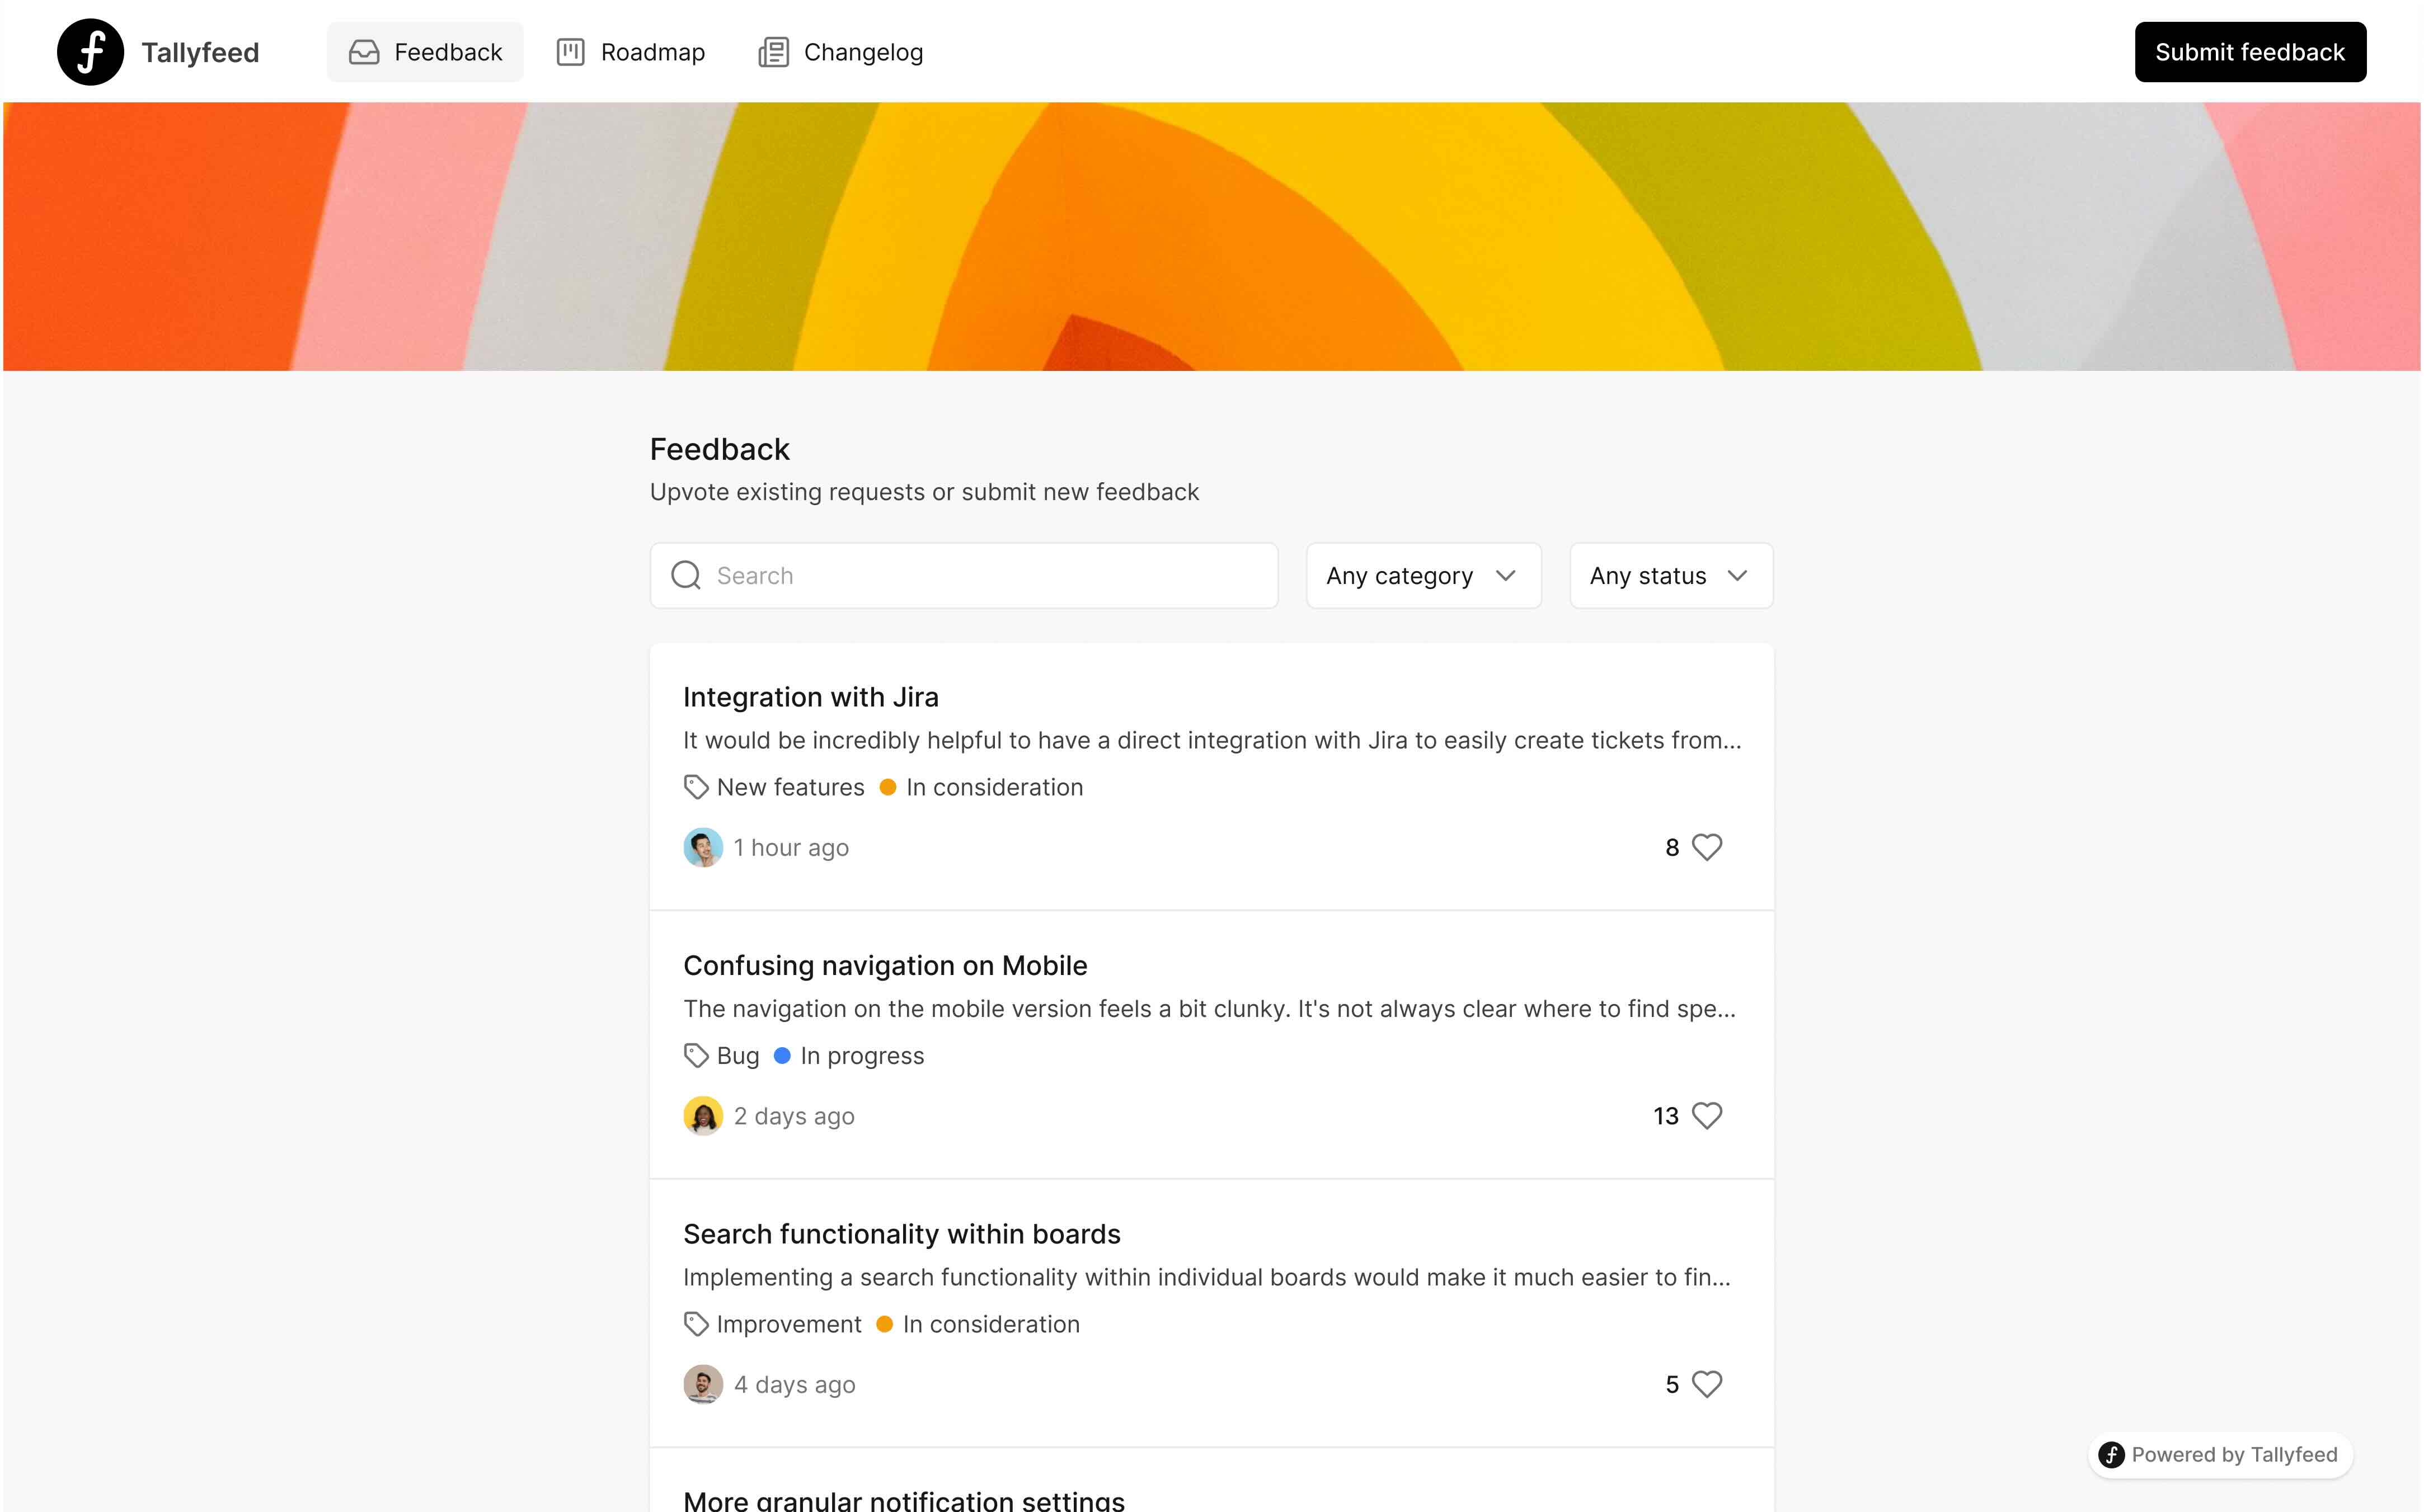Click the Any category chevron arrow
The height and width of the screenshot is (1512, 2424).
pyautogui.click(x=1505, y=576)
